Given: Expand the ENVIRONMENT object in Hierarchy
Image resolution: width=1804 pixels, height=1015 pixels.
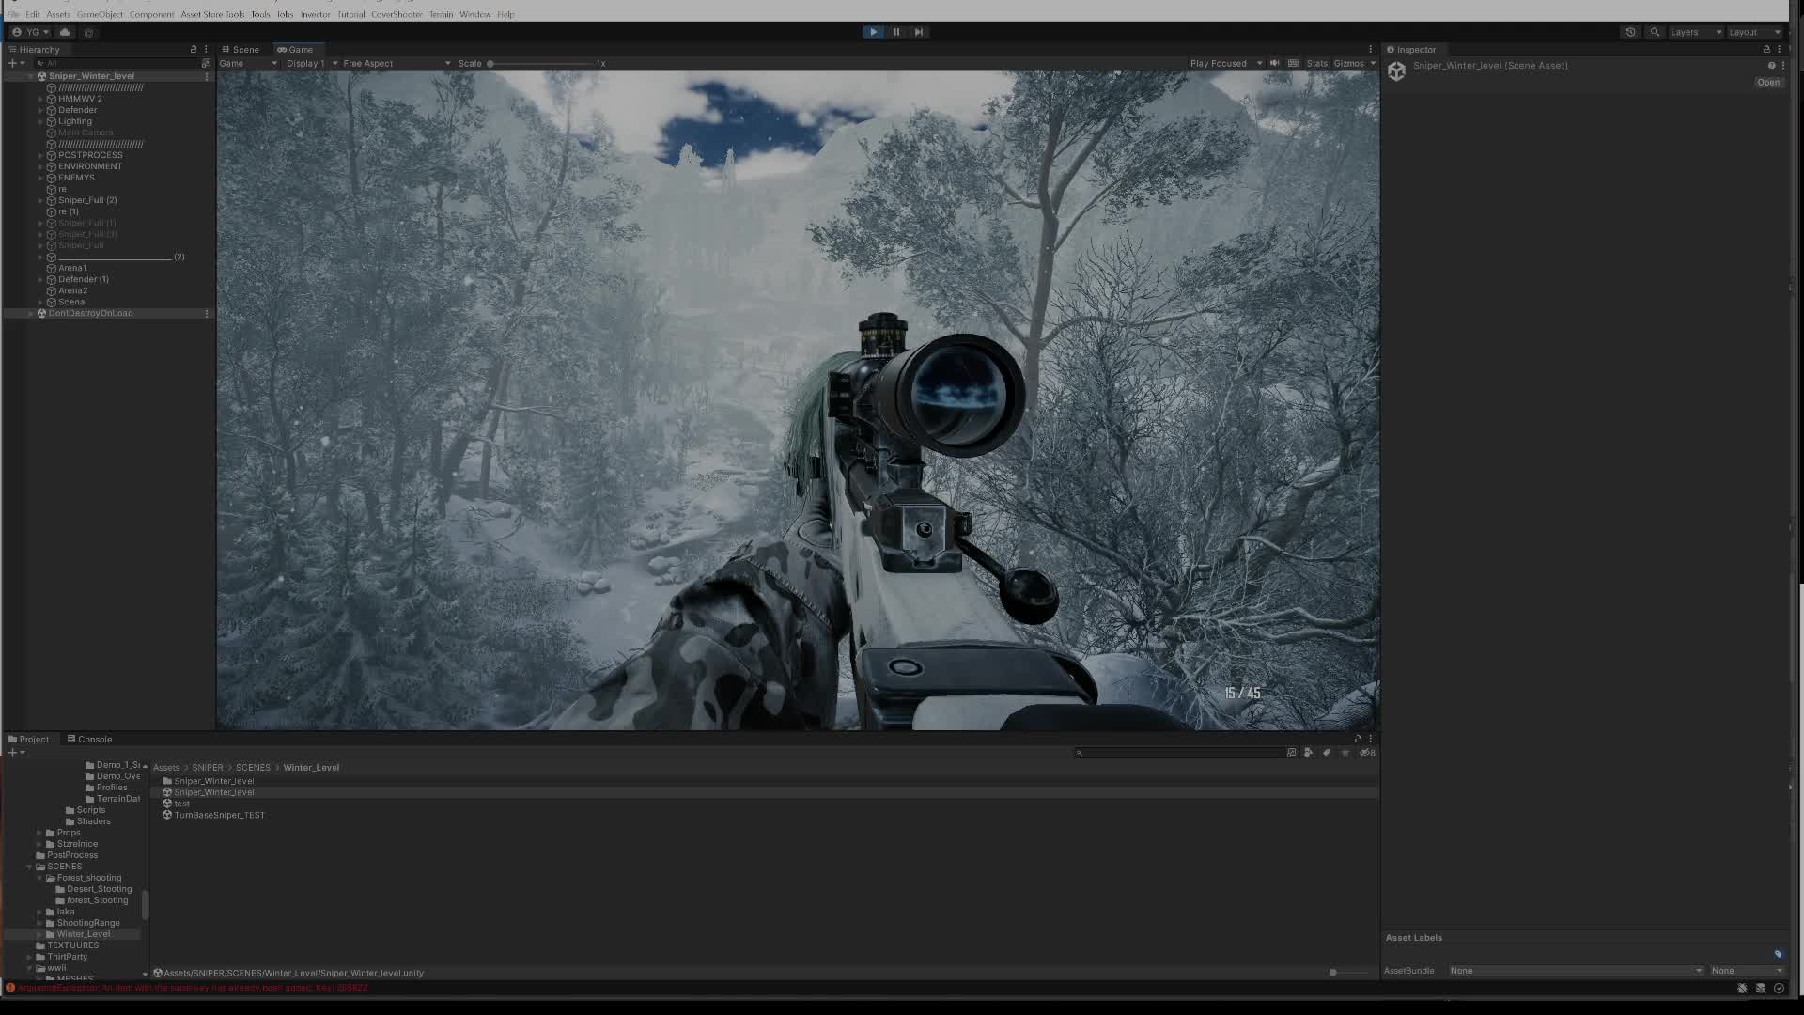Looking at the screenshot, I should 40,166.
